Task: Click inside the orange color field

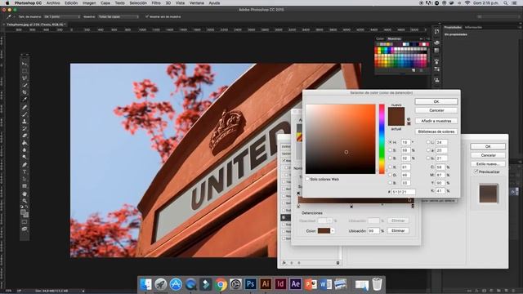Action: pos(340,139)
